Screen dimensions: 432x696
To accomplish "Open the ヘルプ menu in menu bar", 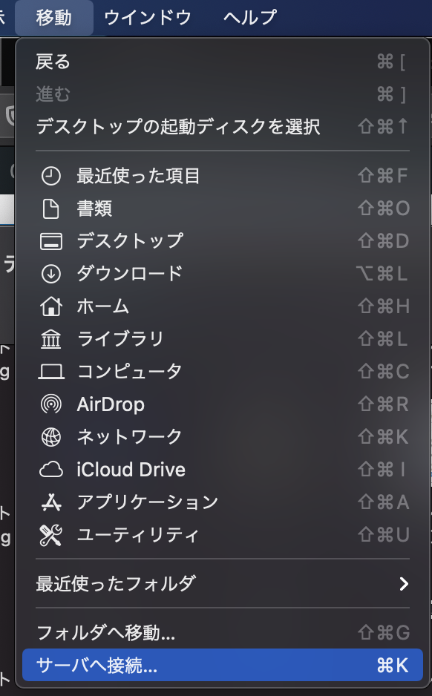I will coord(250,18).
